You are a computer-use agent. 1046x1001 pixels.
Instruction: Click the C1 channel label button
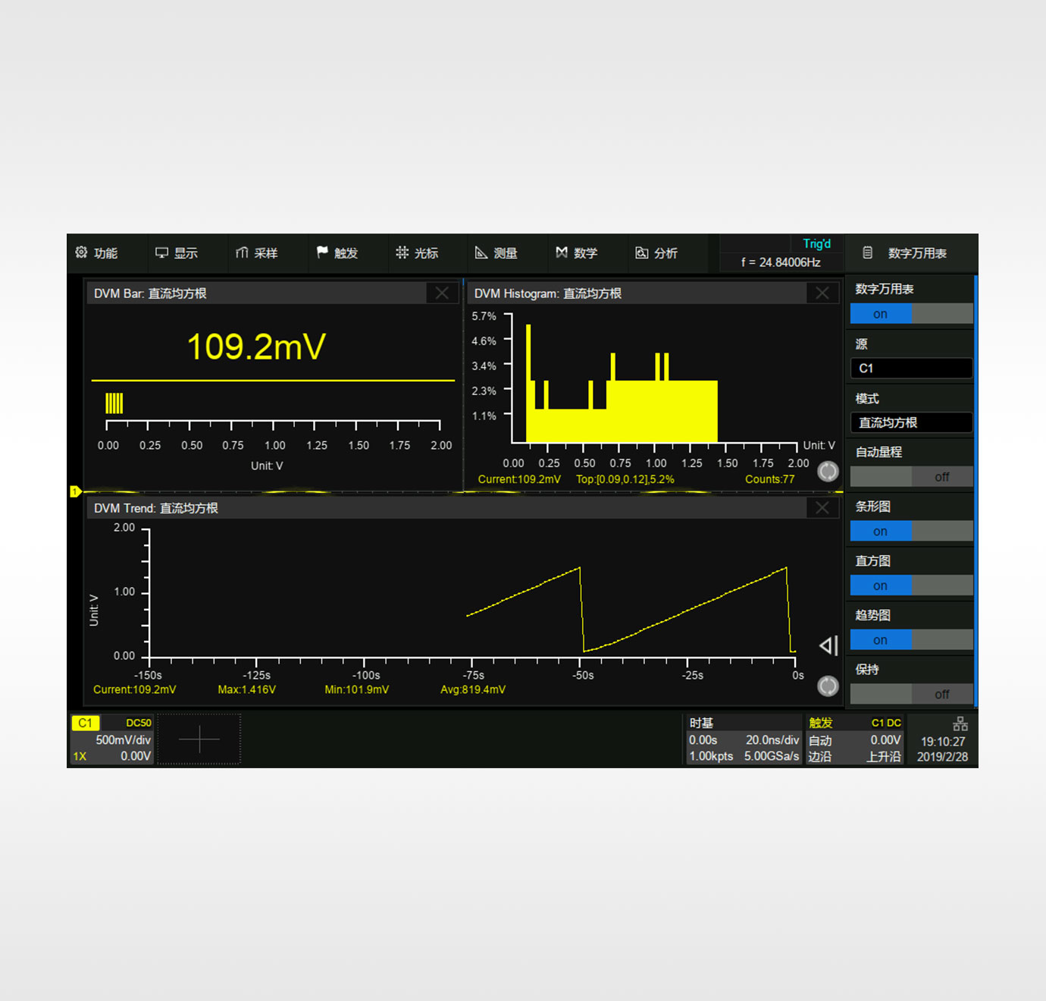85,723
